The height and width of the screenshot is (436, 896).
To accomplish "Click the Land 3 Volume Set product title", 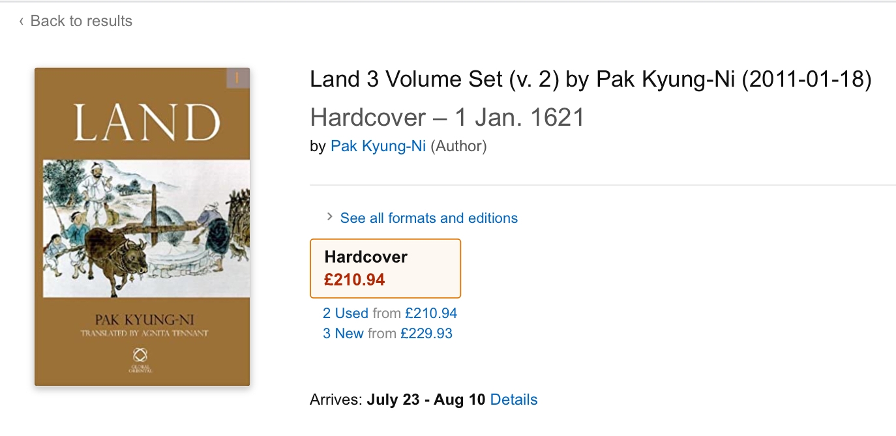I will pos(590,80).
